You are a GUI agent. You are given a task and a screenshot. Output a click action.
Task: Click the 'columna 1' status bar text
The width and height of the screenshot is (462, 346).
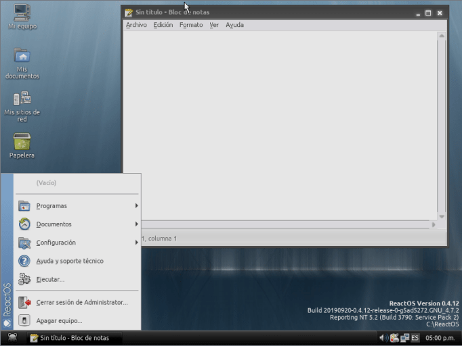(x=163, y=239)
